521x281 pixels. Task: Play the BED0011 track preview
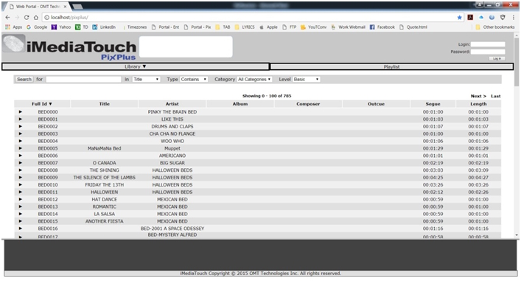(x=21, y=192)
